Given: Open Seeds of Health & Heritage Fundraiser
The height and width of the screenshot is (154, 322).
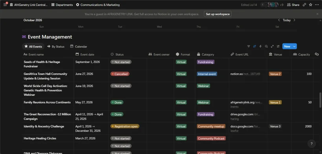Looking at the screenshot, I should (42, 64).
